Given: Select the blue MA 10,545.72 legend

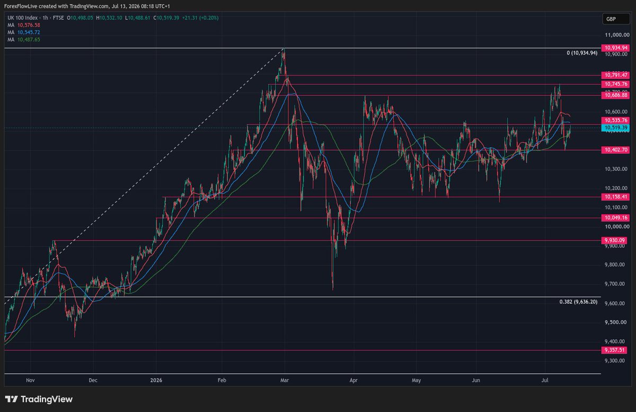Looking at the screenshot, I should click(x=23, y=32).
